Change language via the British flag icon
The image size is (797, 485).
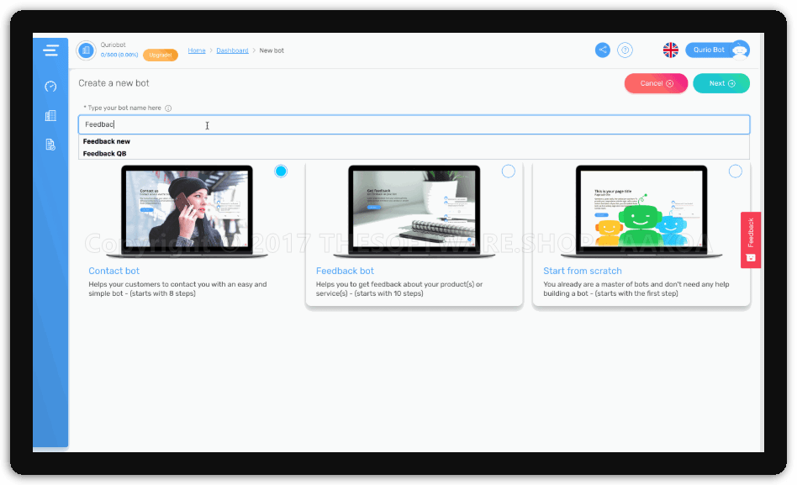[x=670, y=50]
